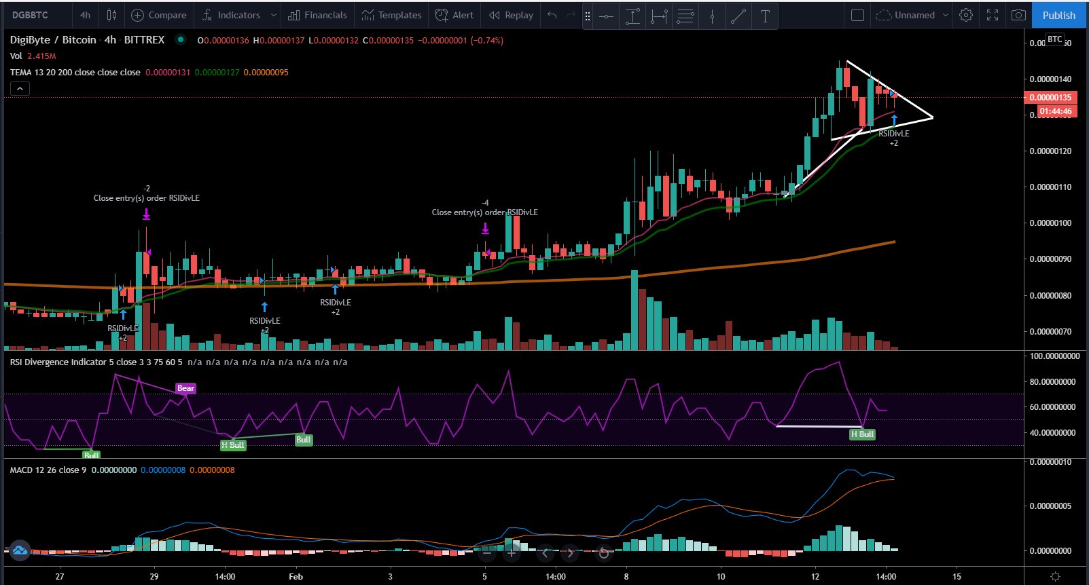Click the RSIDivLE +2 label under the triangle
This screenshot has height=585, width=1089.
point(894,138)
